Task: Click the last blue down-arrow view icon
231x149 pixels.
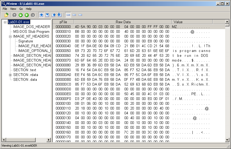Action: click(59, 15)
